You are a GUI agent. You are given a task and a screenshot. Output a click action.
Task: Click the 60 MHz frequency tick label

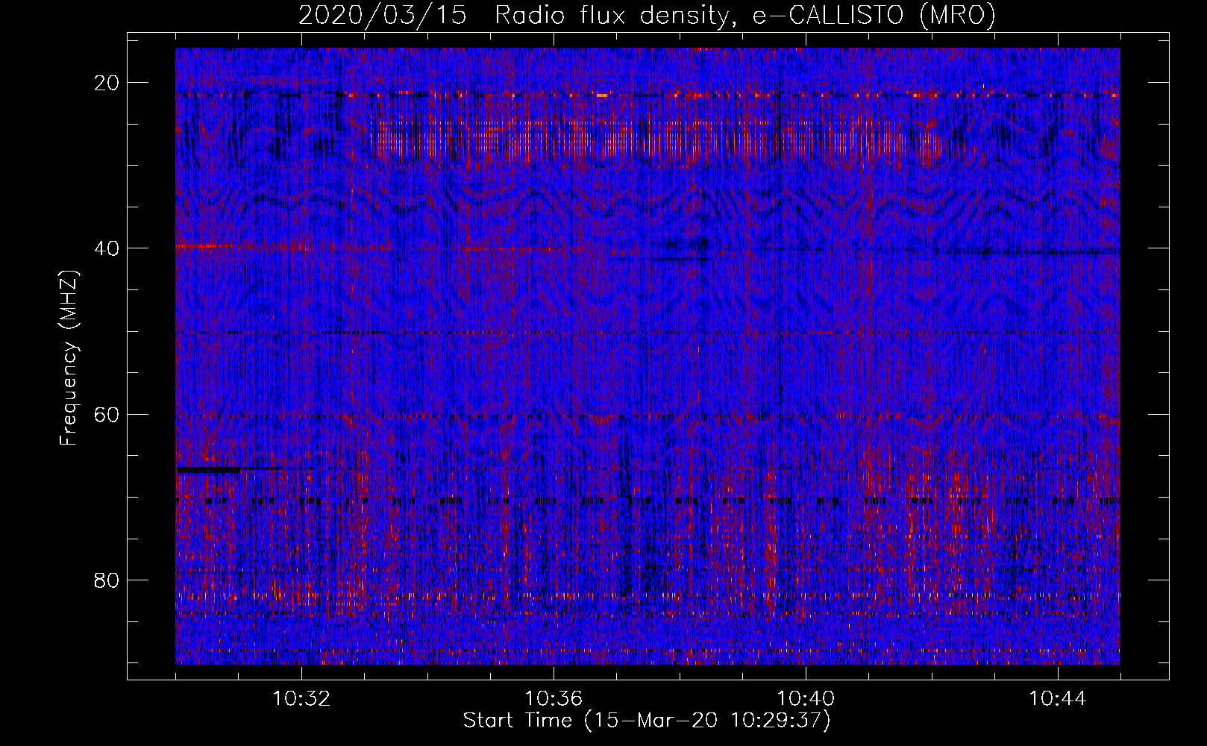tap(107, 414)
